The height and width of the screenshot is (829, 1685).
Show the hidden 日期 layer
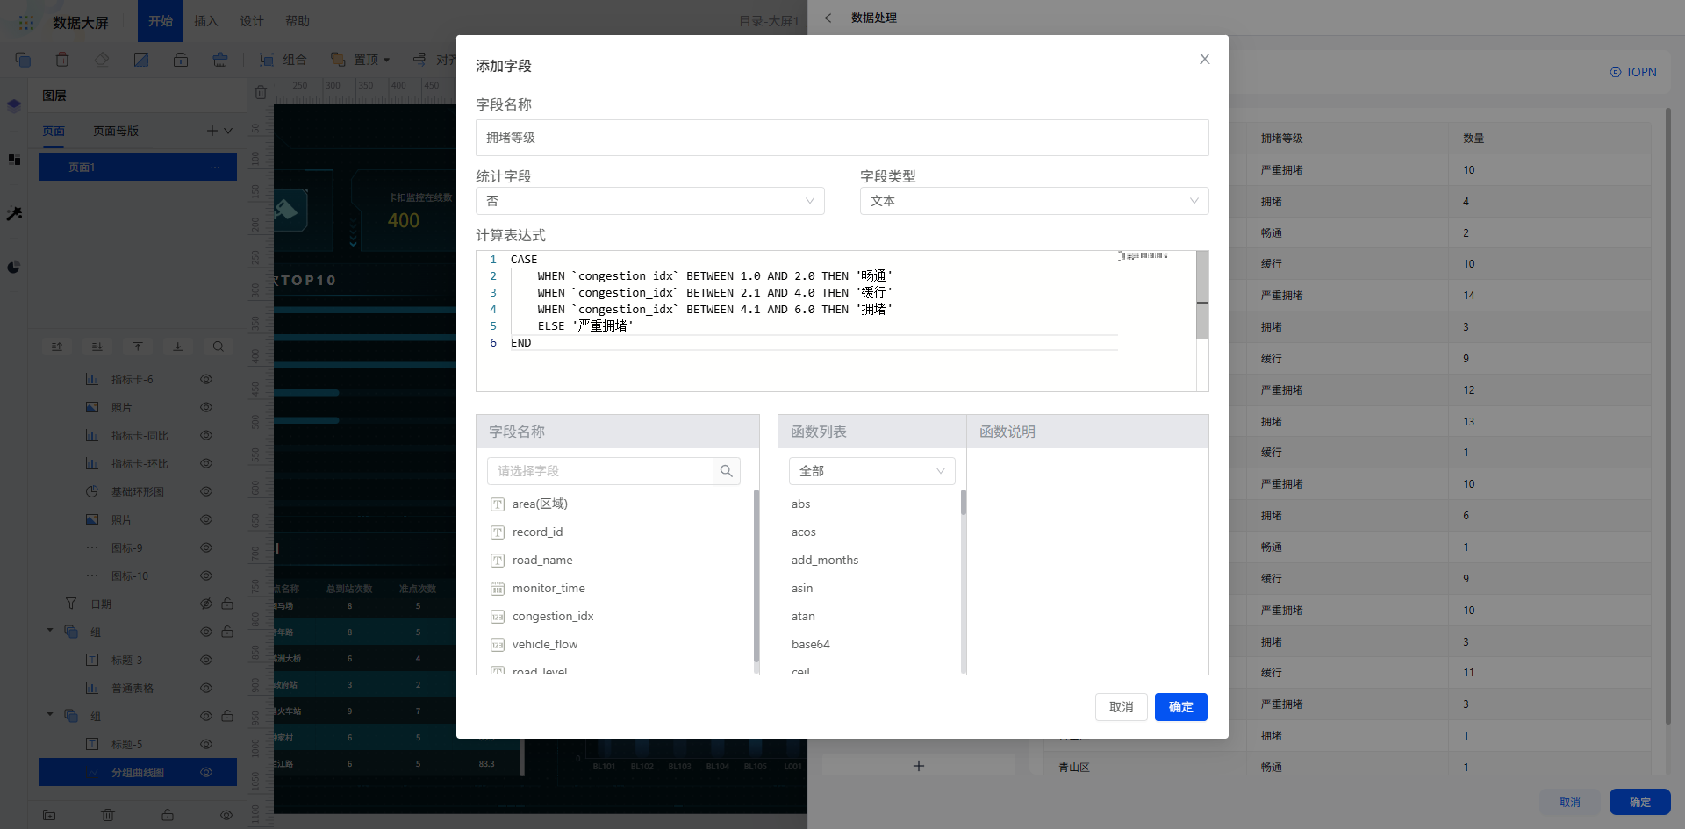point(206,604)
